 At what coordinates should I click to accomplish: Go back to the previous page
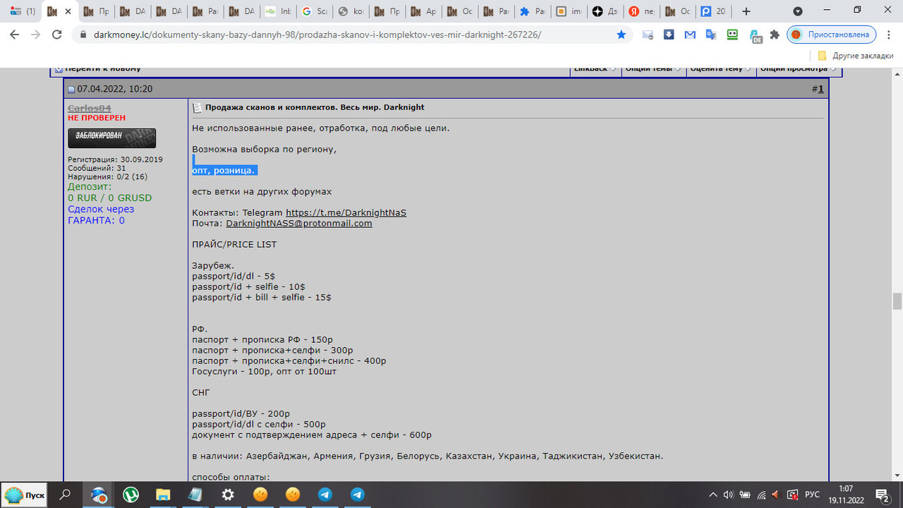coord(13,34)
